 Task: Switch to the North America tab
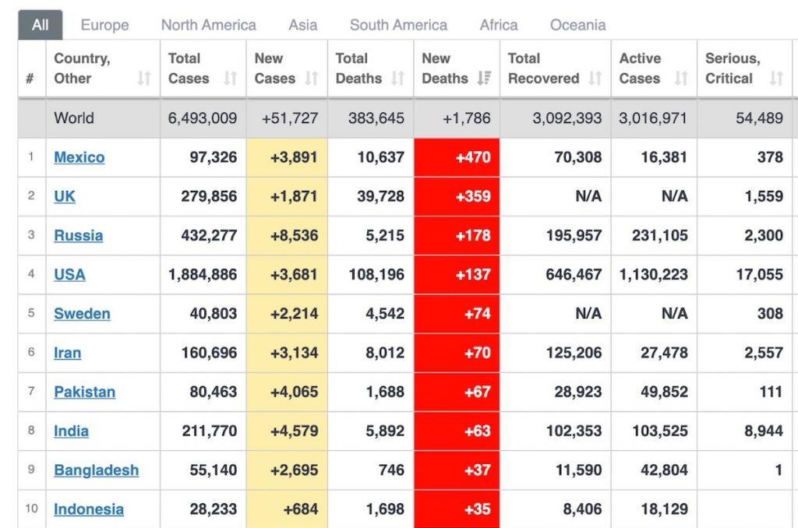tap(209, 25)
